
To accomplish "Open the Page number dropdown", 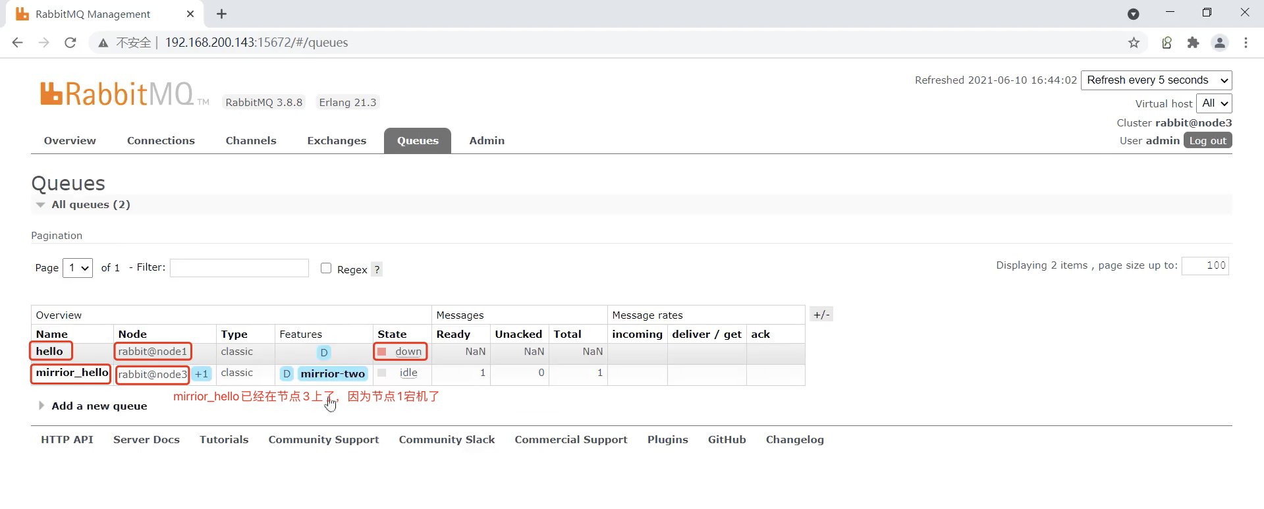I will click(x=78, y=268).
